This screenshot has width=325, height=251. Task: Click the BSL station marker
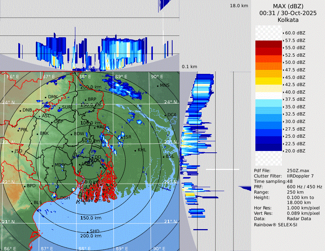pos(164,157)
